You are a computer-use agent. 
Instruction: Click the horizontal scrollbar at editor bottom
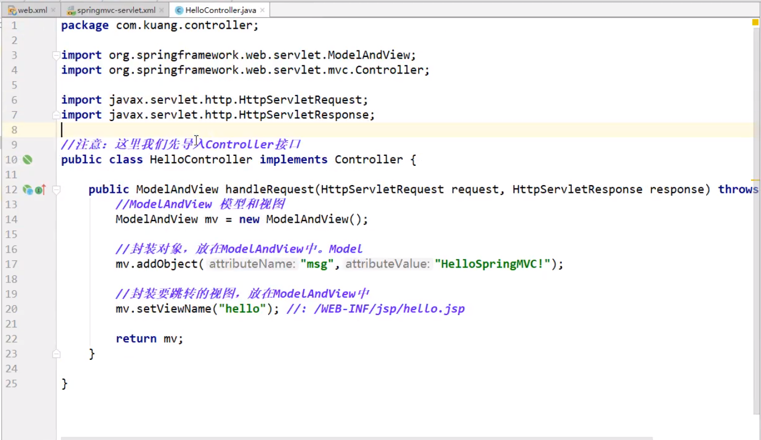357,438
